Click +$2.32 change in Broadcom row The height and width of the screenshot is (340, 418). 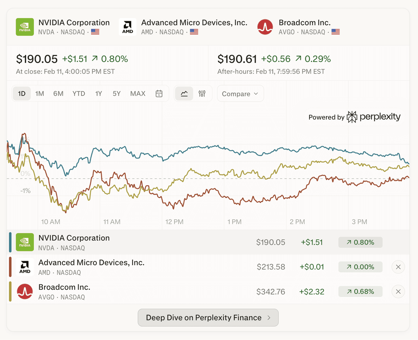coord(312,292)
